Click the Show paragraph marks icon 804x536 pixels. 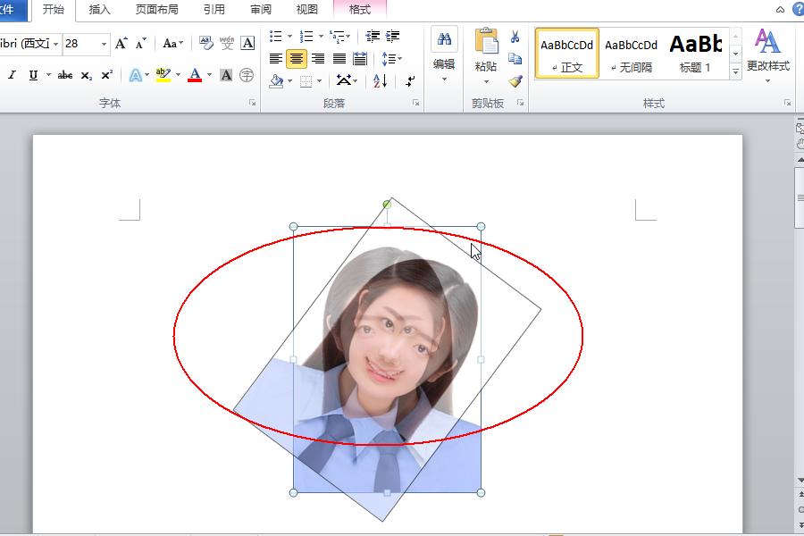click(x=410, y=81)
